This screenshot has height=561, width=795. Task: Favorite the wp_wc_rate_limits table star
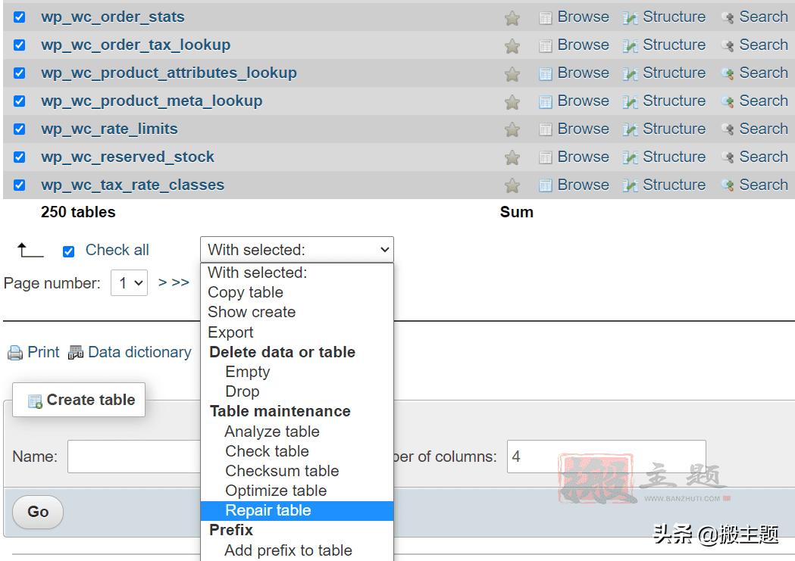(x=512, y=130)
